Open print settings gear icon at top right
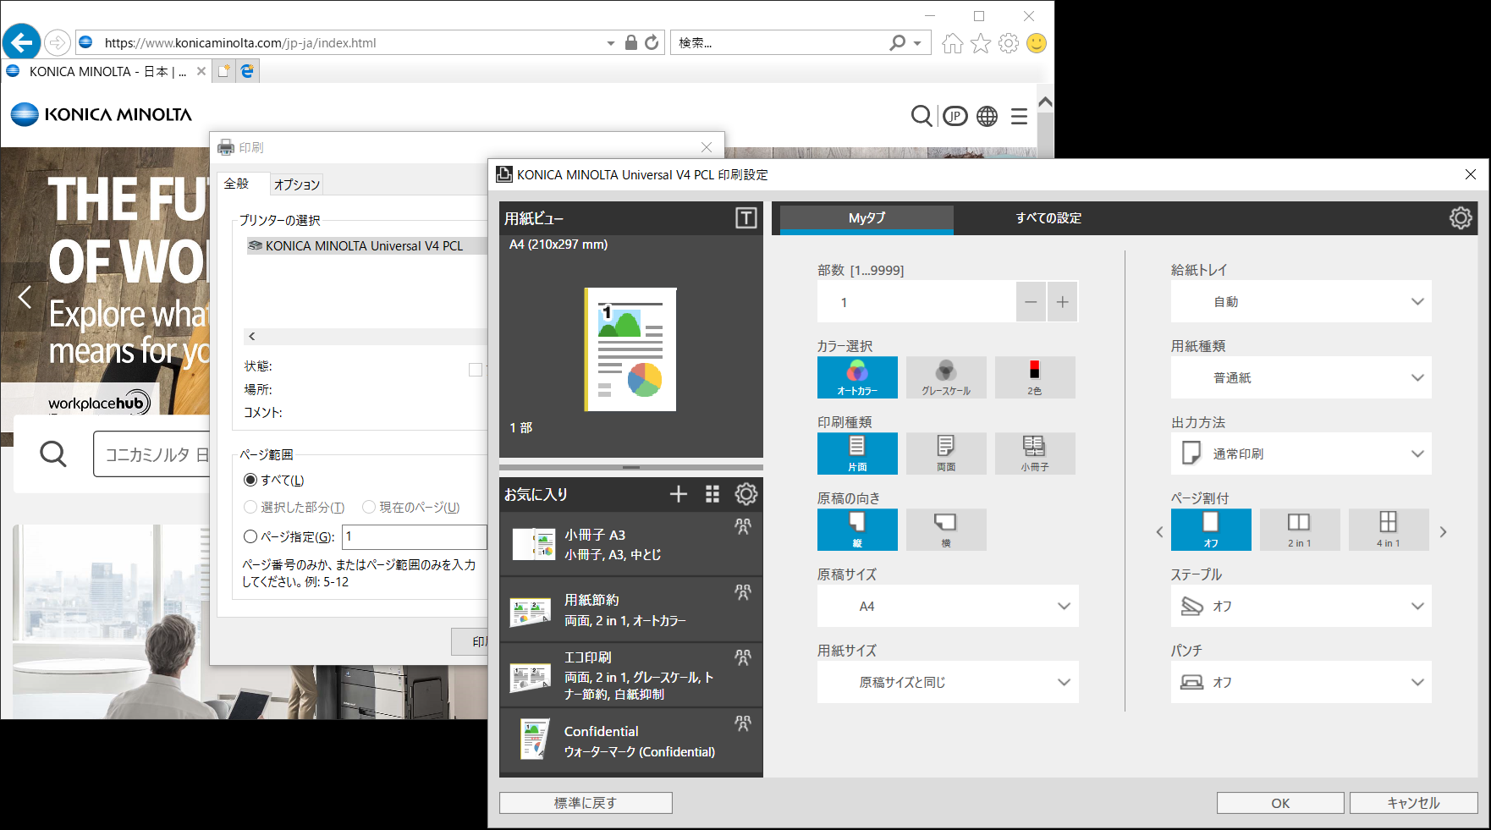Image resolution: width=1491 pixels, height=830 pixels. pos(1461,217)
